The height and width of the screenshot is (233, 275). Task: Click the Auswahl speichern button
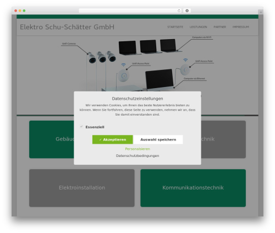coord(158,139)
